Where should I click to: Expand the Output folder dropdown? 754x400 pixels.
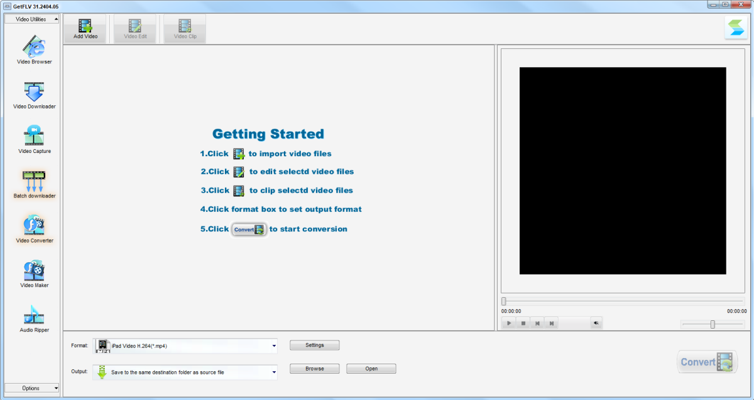[x=274, y=372]
